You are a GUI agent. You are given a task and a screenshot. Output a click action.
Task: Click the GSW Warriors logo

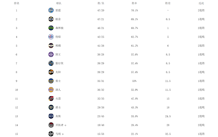[x=51, y=81]
